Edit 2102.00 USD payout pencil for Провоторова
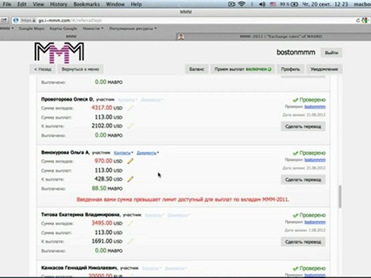The image size is (371, 278). pyautogui.click(x=130, y=126)
